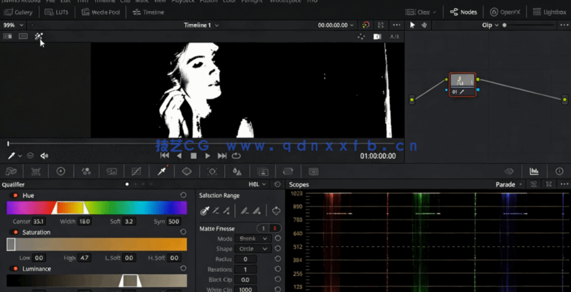Screen dimensions: 571x292
Task: Select the main qualifier picker eyedropper
Action: (204, 210)
